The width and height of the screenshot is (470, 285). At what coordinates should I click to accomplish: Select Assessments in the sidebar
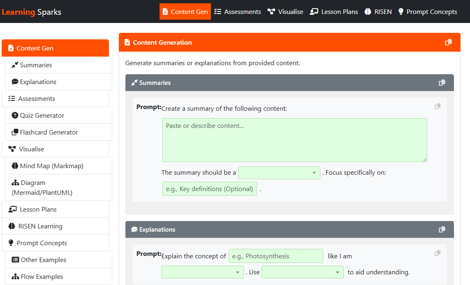coord(55,98)
